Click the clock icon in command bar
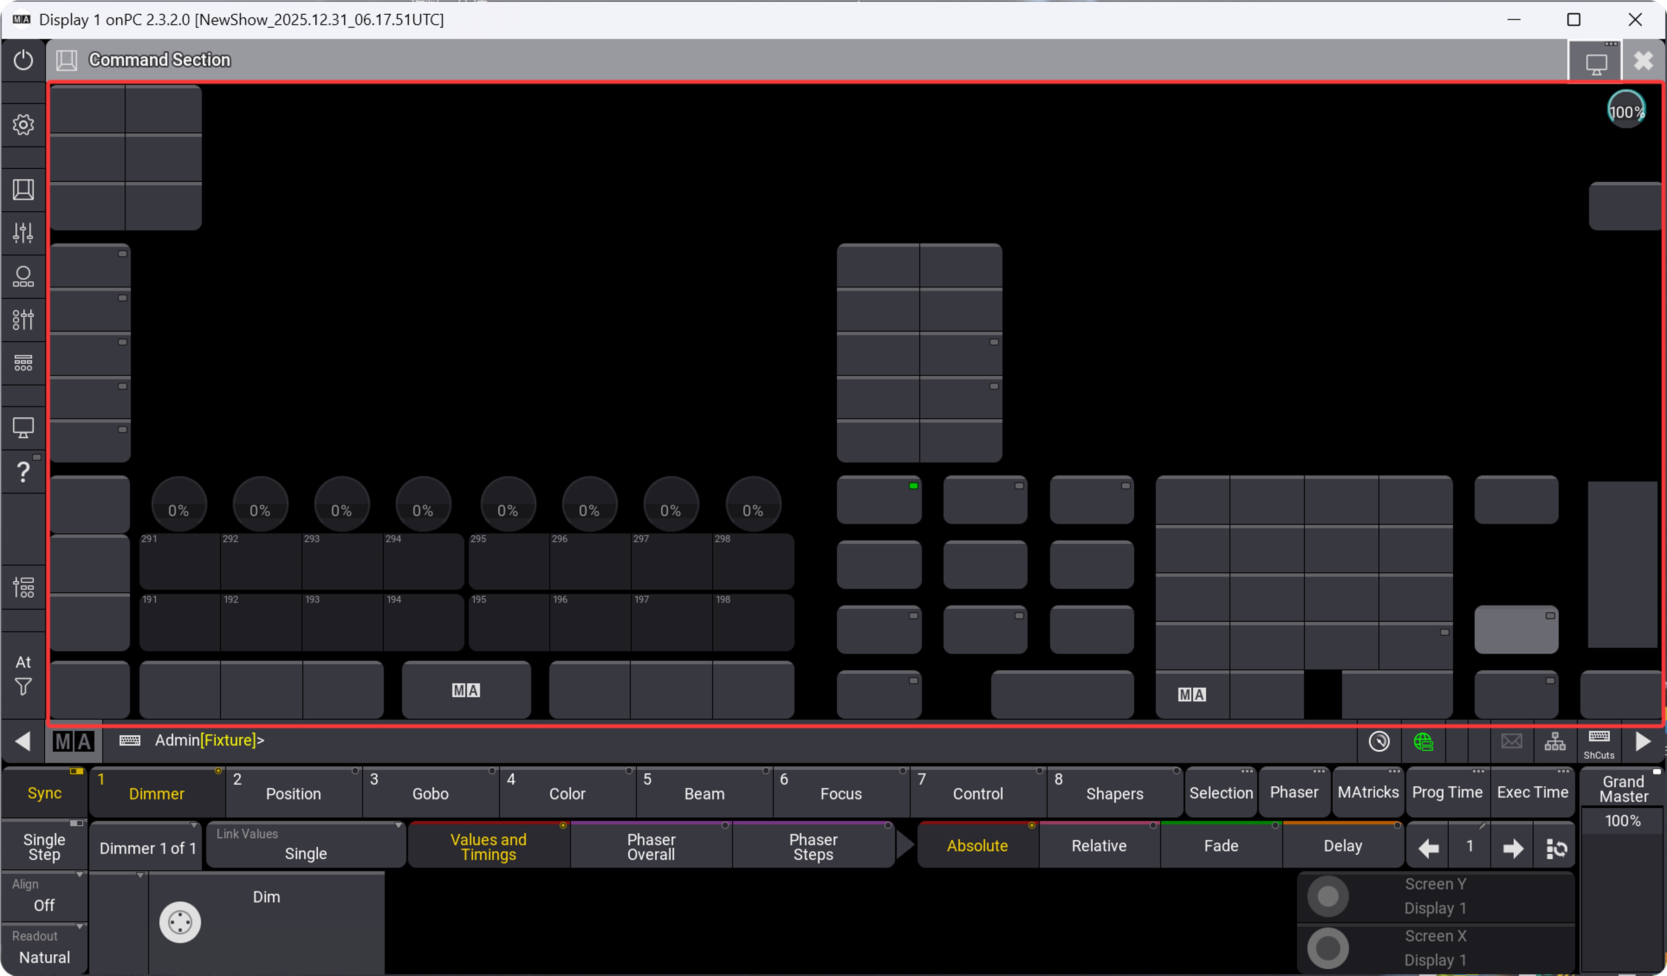 [x=1379, y=741]
